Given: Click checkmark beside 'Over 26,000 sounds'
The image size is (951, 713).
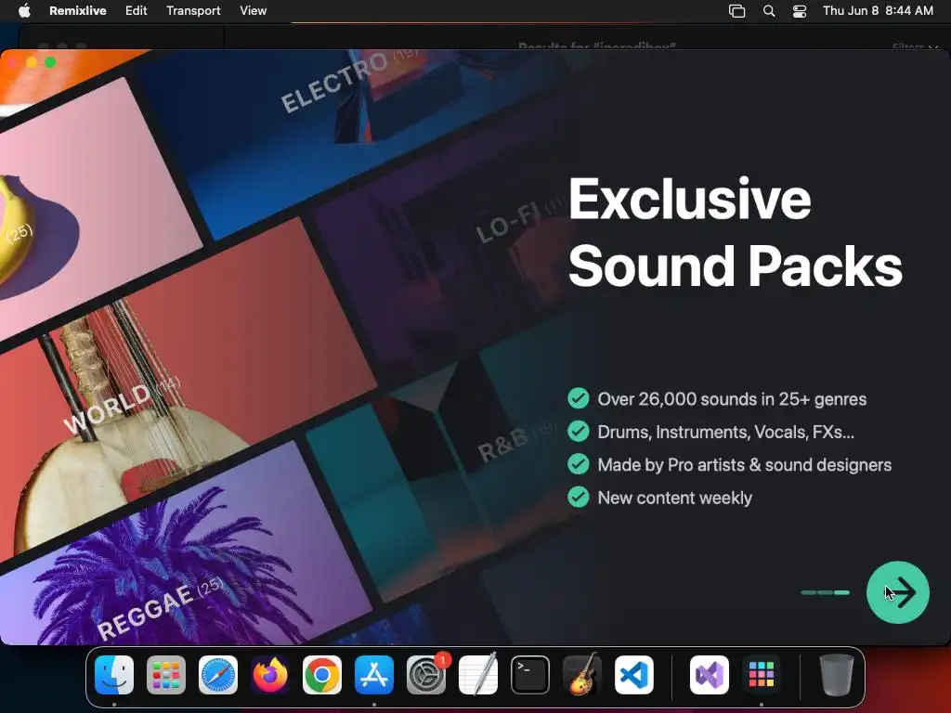Looking at the screenshot, I should coord(578,398).
